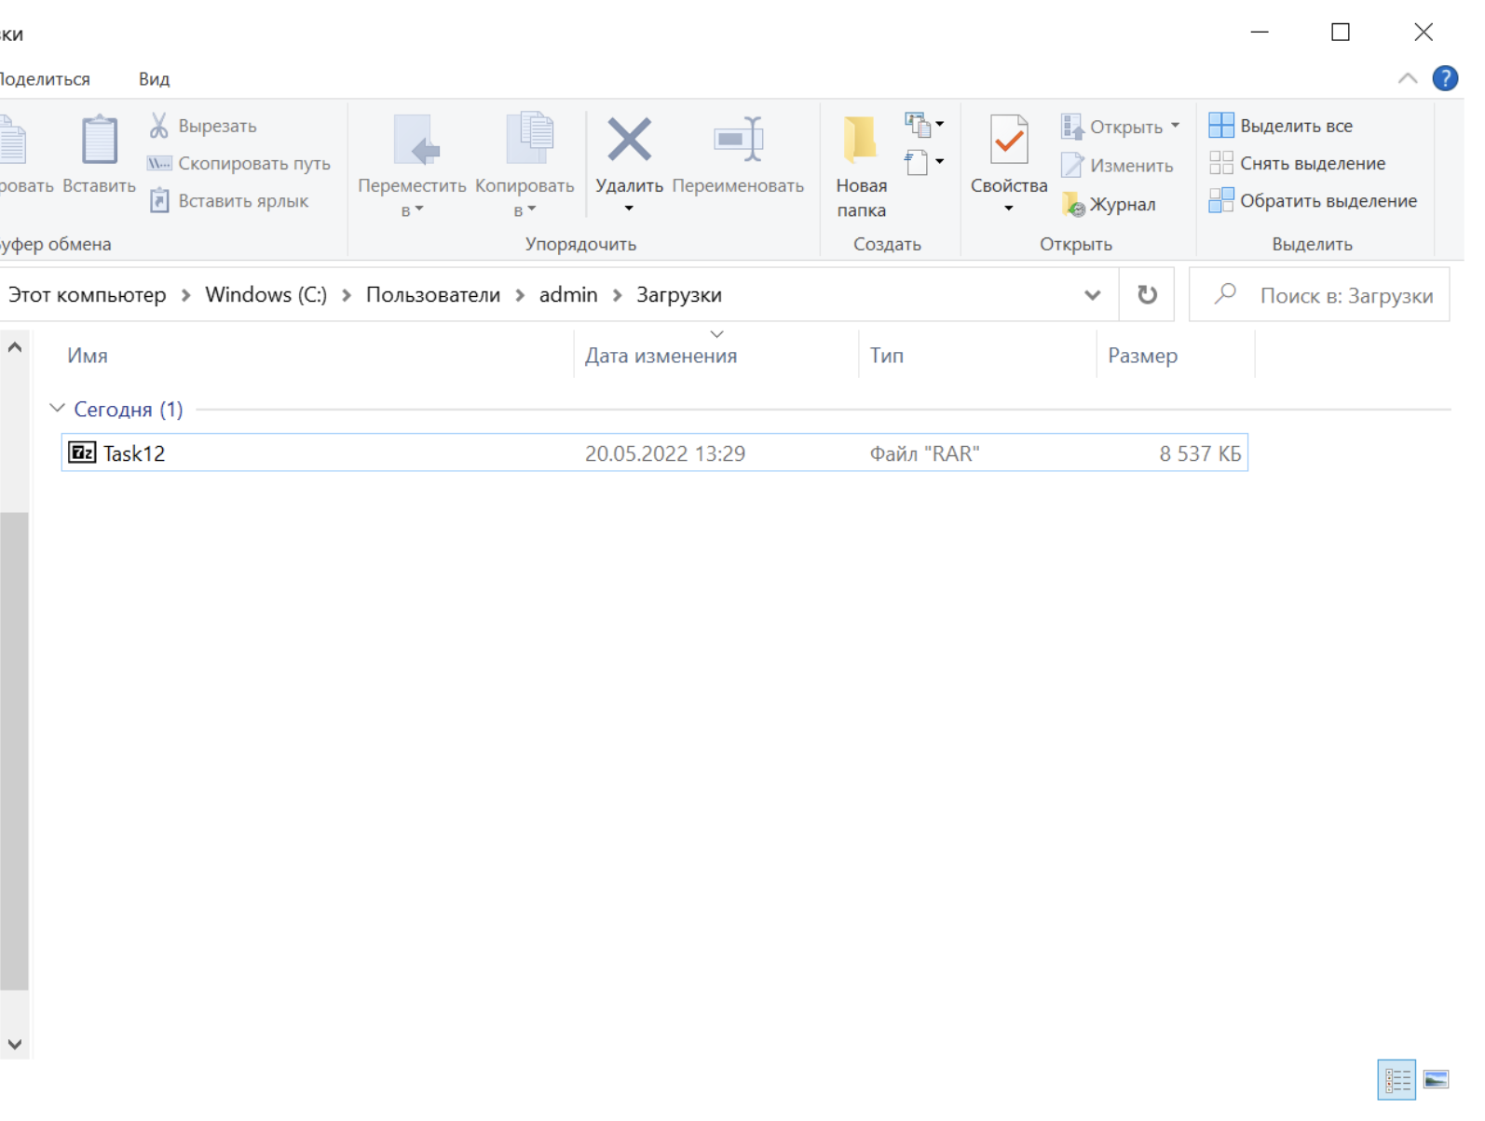Click the type cell Файл "RAR"
The image size is (1485, 1121).
[924, 453]
